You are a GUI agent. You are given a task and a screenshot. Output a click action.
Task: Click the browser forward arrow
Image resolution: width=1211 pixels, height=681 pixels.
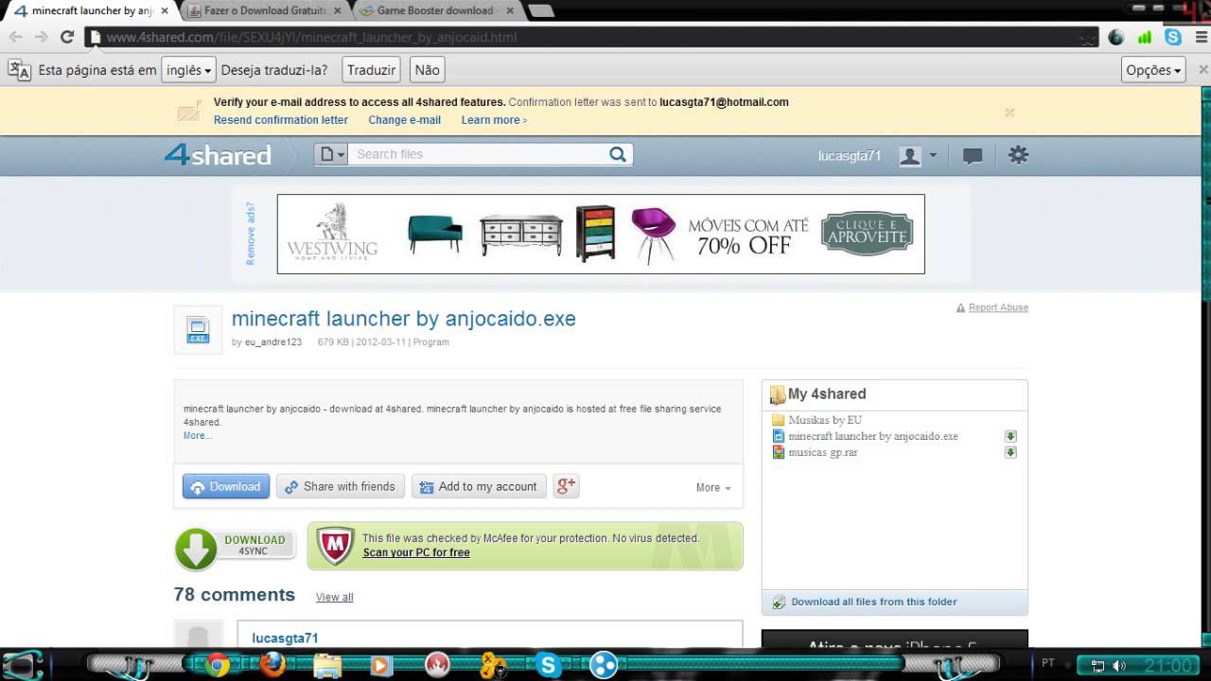[x=41, y=37]
